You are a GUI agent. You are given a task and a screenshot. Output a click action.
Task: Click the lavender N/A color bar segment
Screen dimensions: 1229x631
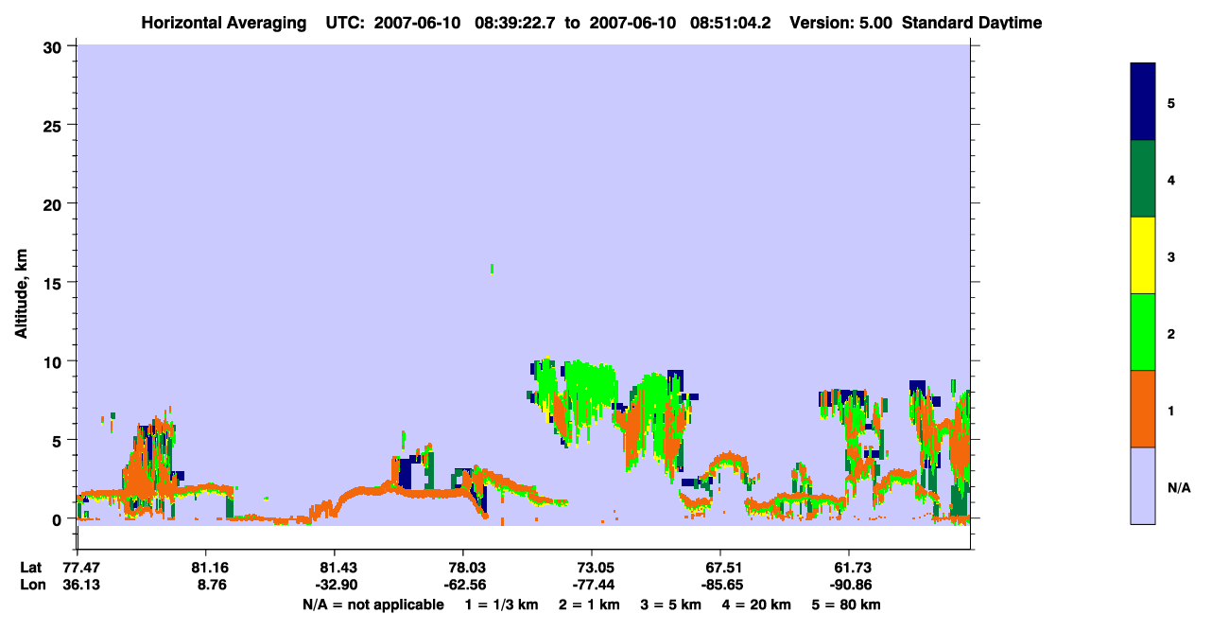tap(1143, 485)
